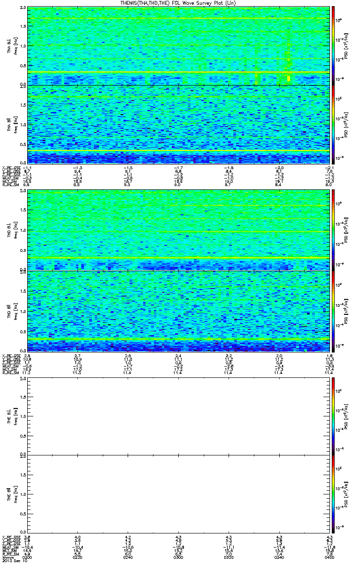Click the color bar beside THA Bll panel
Screen dimensions: 352x564
click(x=333, y=124)
